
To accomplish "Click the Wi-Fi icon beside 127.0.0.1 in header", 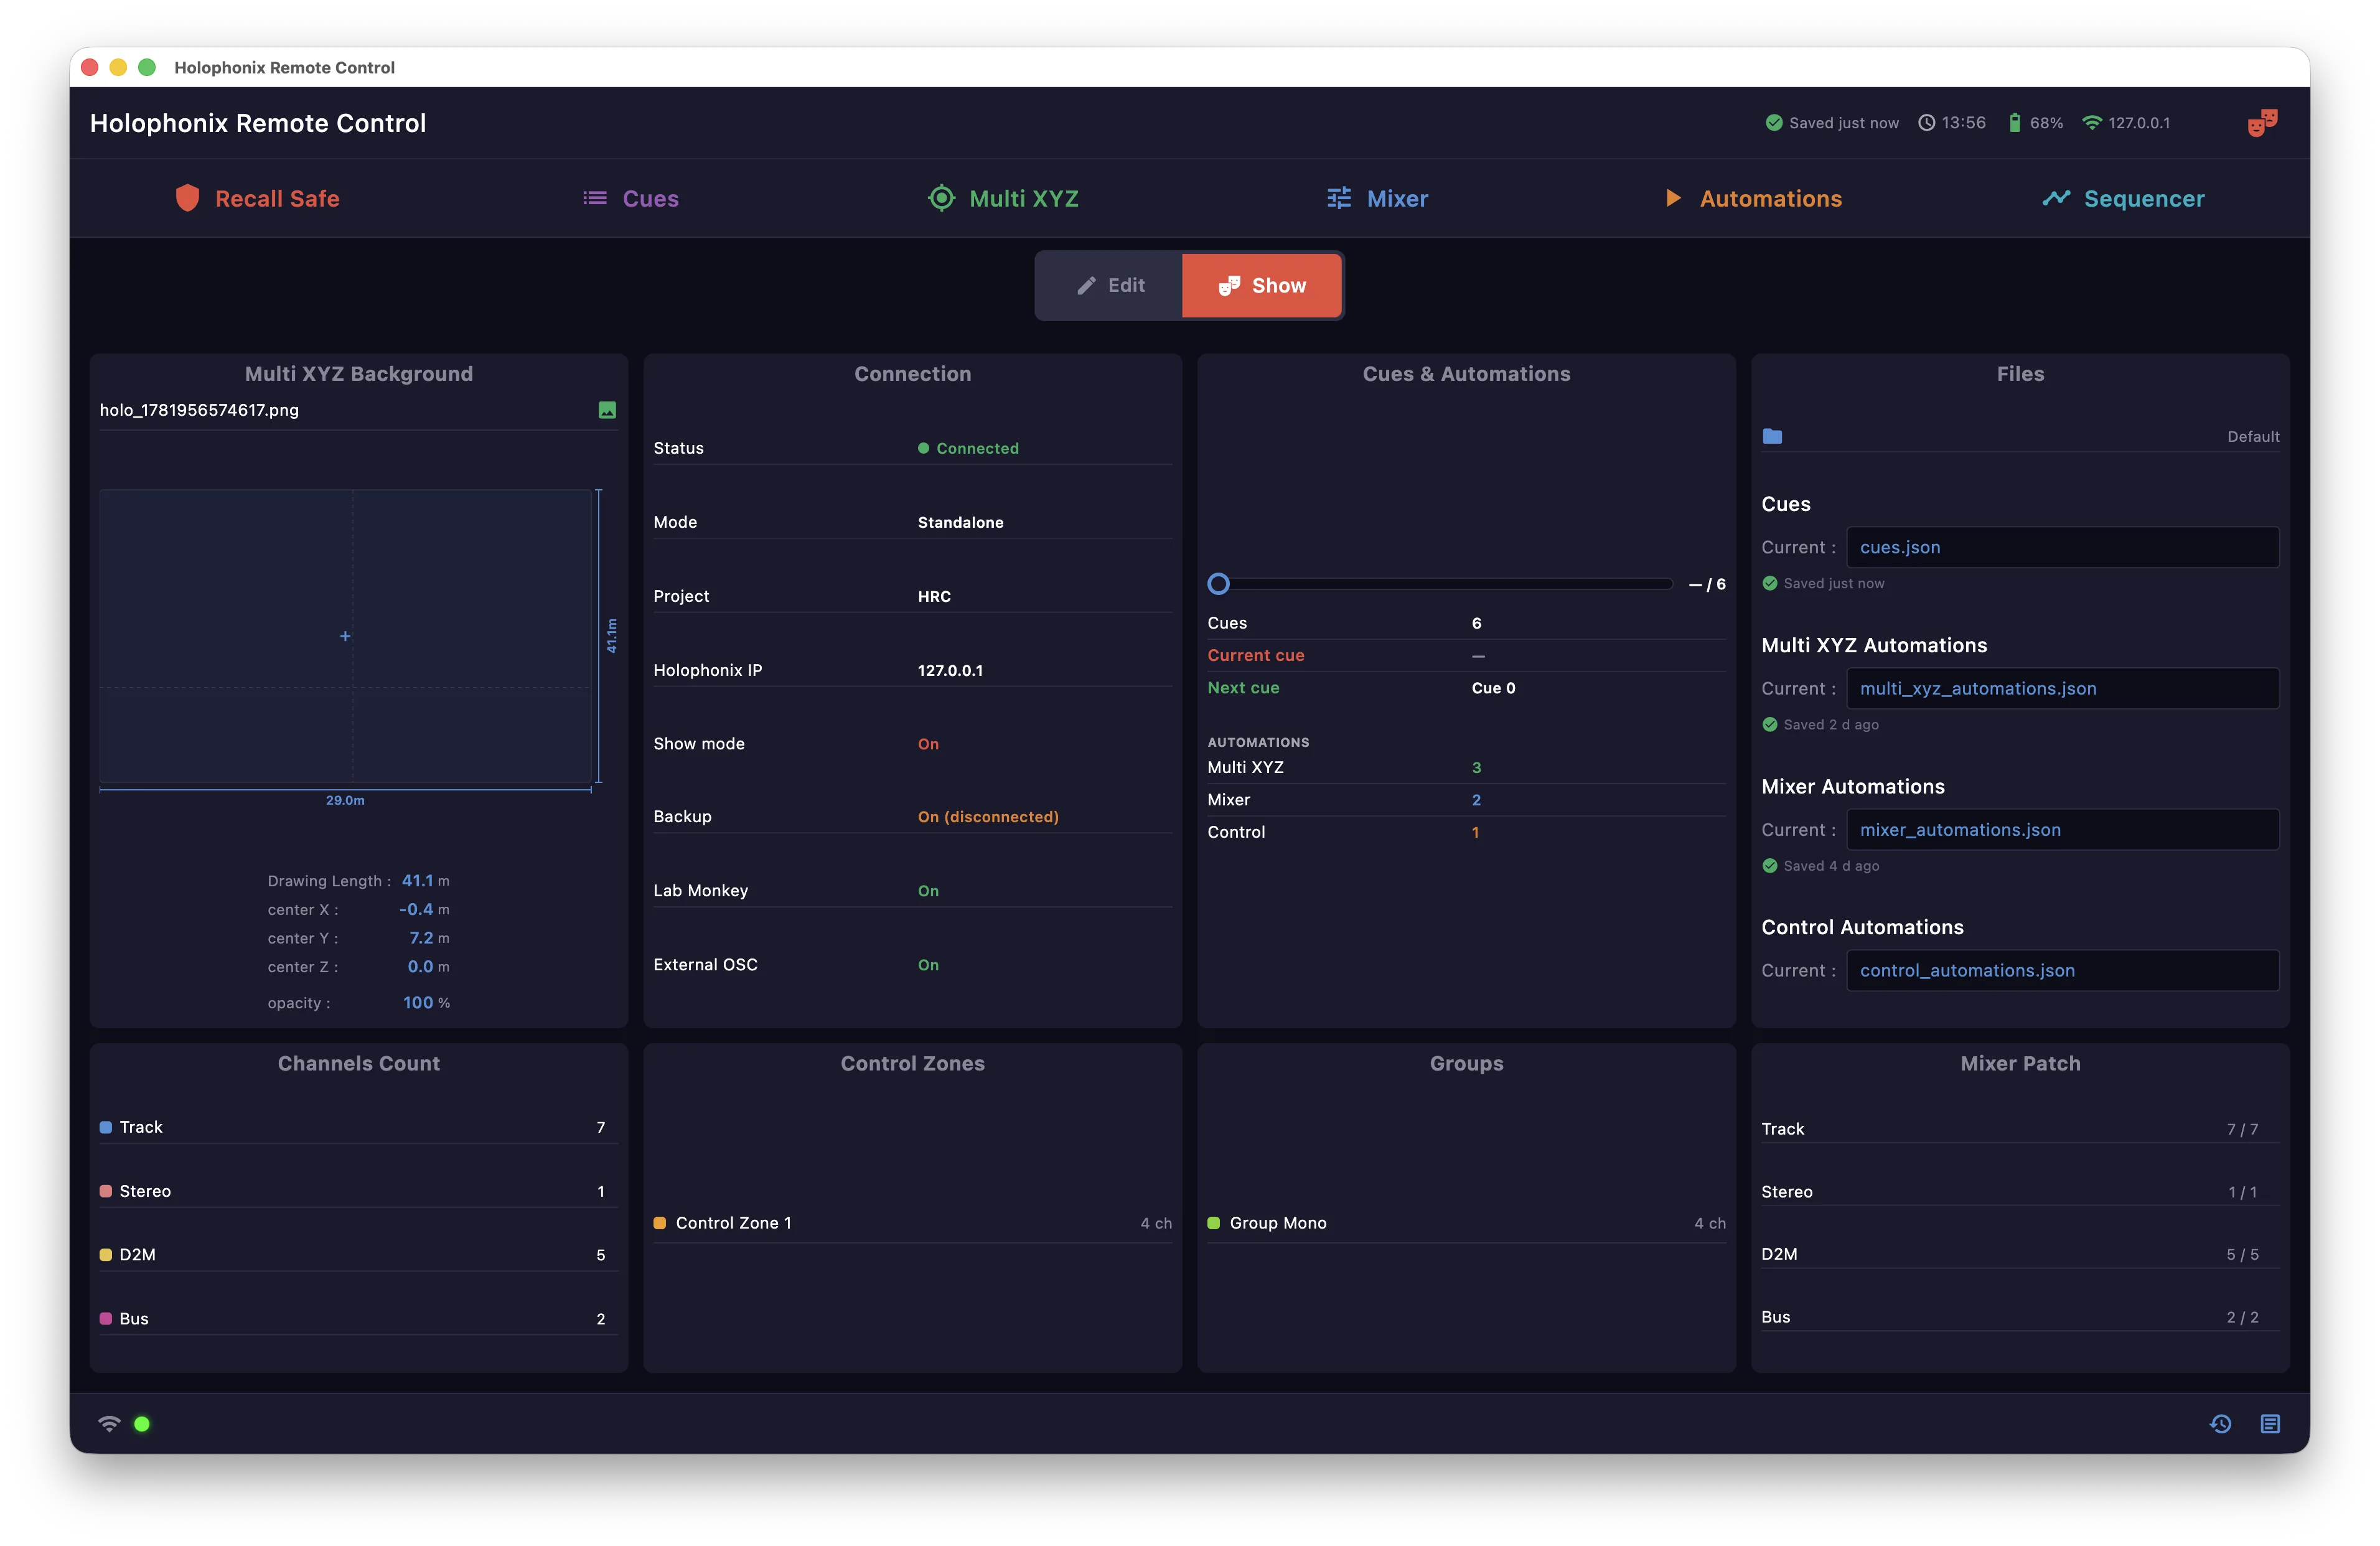I will click(x=2092, y=123).
